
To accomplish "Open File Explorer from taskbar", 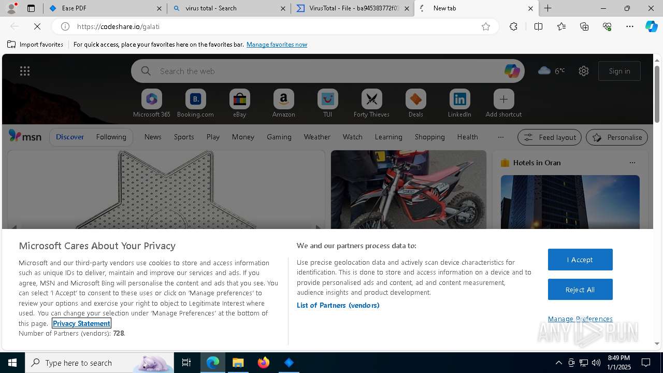I will click(238, 363).
